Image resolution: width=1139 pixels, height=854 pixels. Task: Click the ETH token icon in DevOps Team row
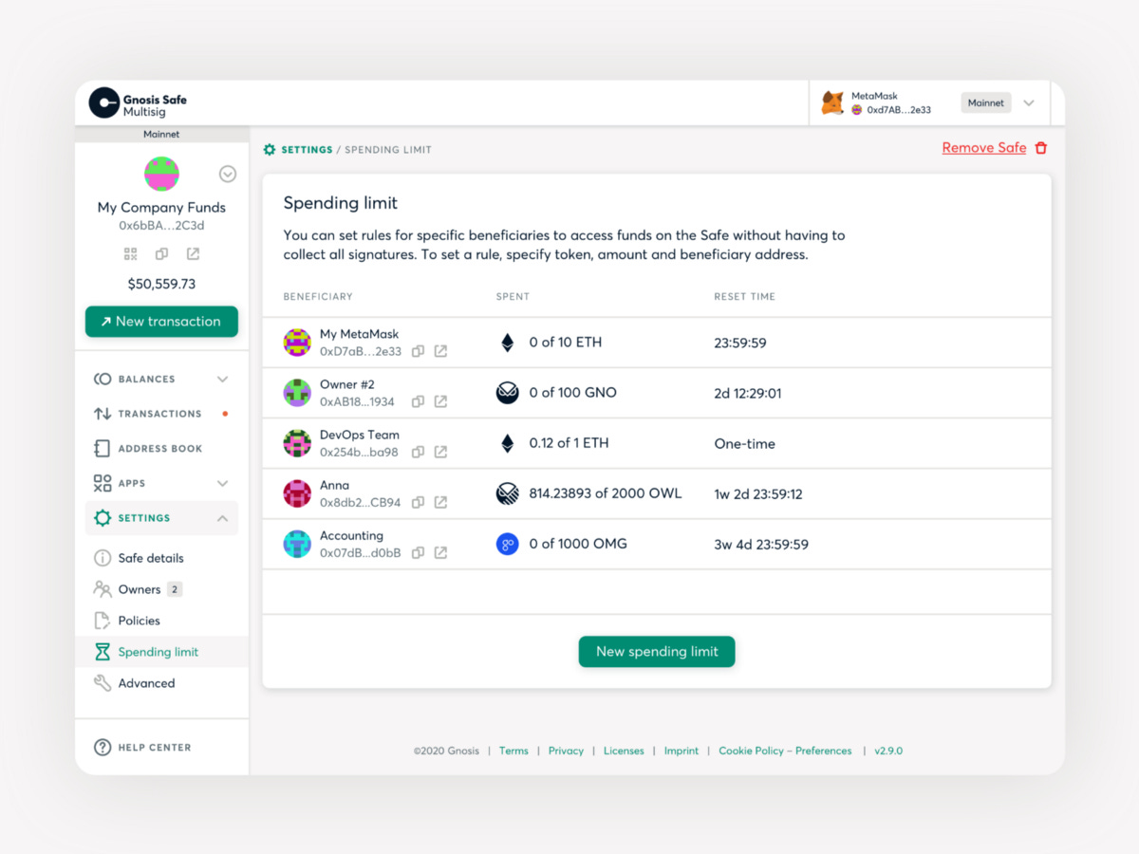pyautogui.click(x=508, y=443)
